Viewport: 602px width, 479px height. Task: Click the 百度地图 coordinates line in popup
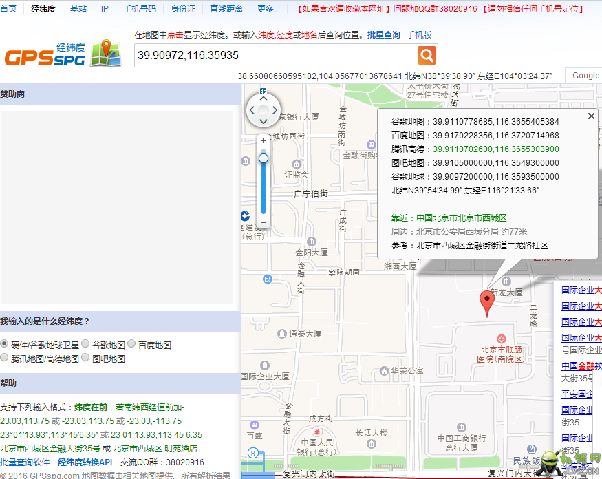(475, 136)
